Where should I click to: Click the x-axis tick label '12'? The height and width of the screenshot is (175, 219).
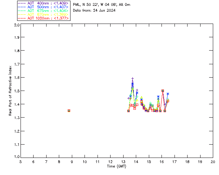110,162
